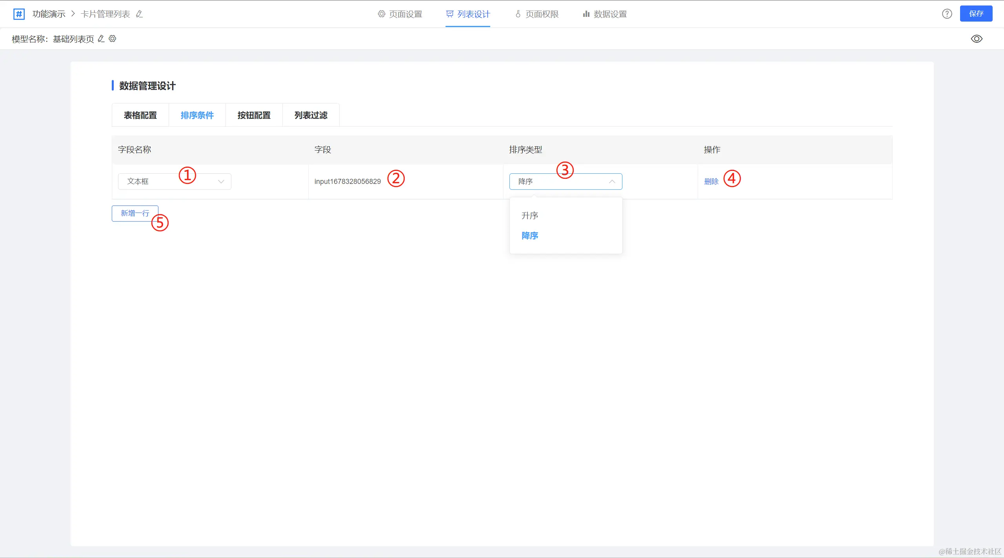The height and width of the screenshot is (558, 1004).
Task: Click the help question mark icon
Action: point(947,14)
